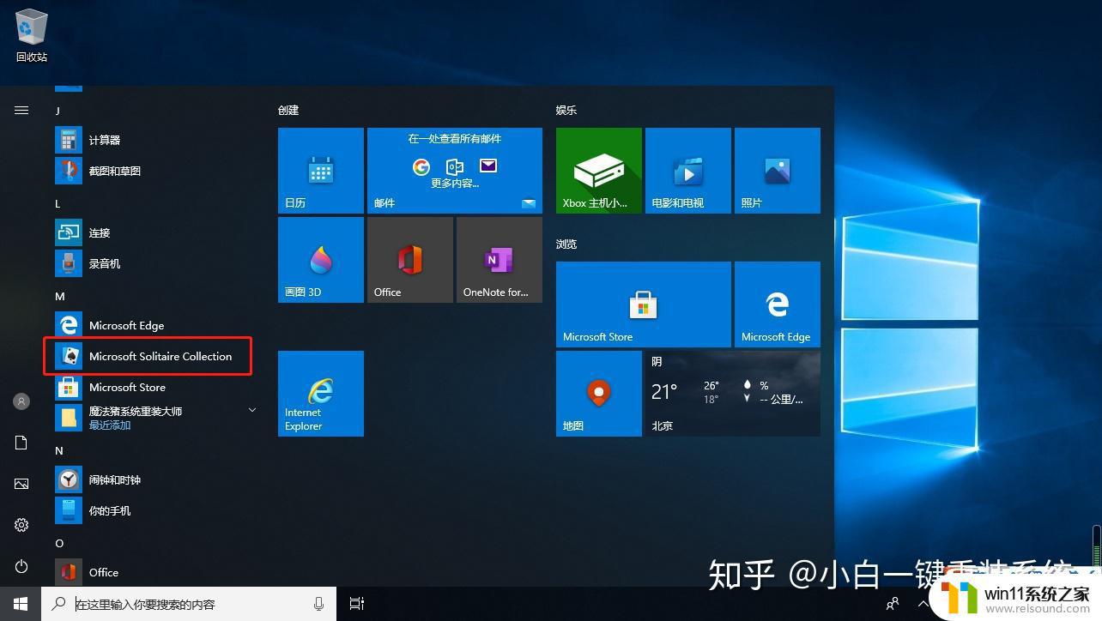Open the Office tile
1102x621 pixels.
point(410,260)
